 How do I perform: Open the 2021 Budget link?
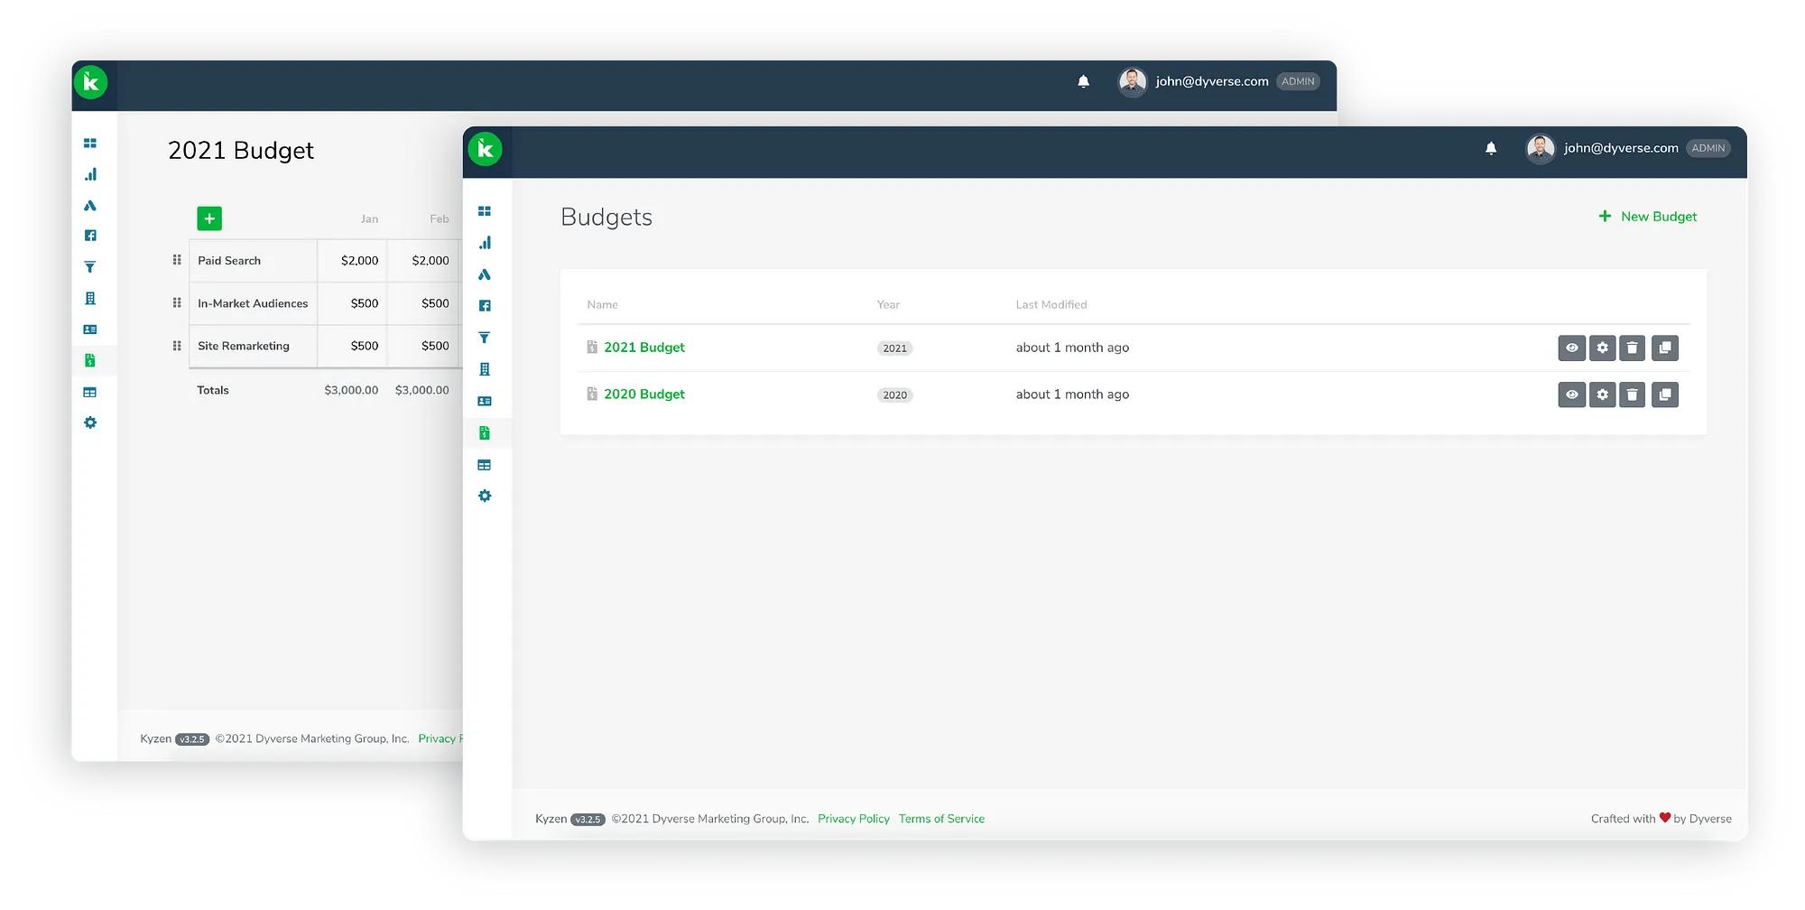coord(643,348)
